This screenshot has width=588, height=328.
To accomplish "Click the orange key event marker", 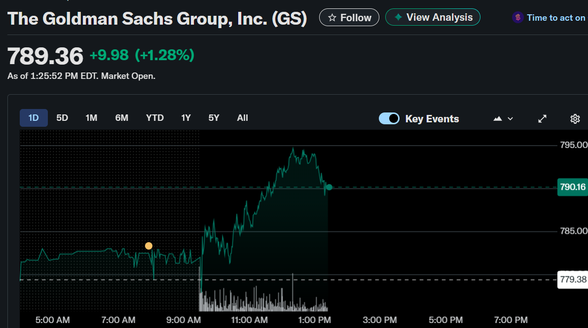I will pos(148,246).
